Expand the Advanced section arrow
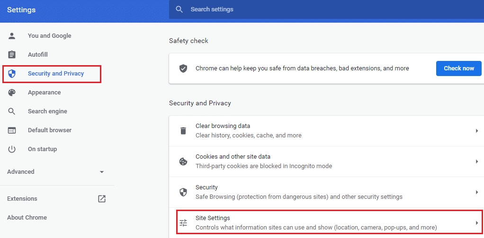This screenshot has height=238, width=484. pos(102,172)
